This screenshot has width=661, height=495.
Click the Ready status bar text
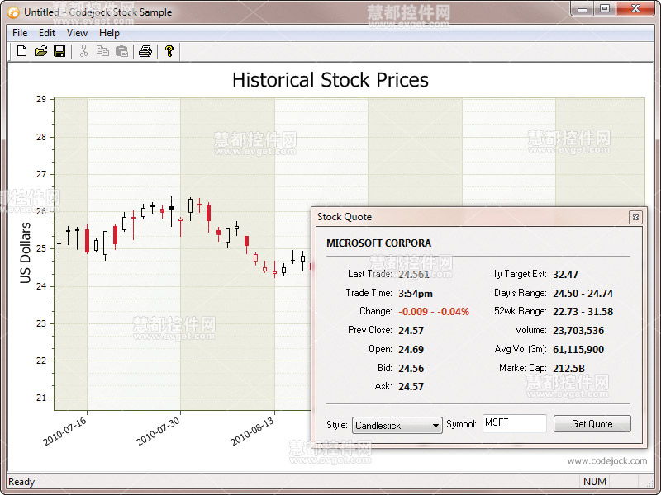point(21,482)
